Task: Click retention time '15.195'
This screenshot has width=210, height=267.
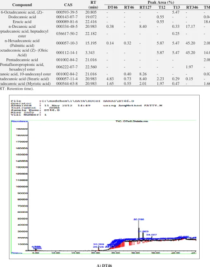Action: (x=91, y=43)
